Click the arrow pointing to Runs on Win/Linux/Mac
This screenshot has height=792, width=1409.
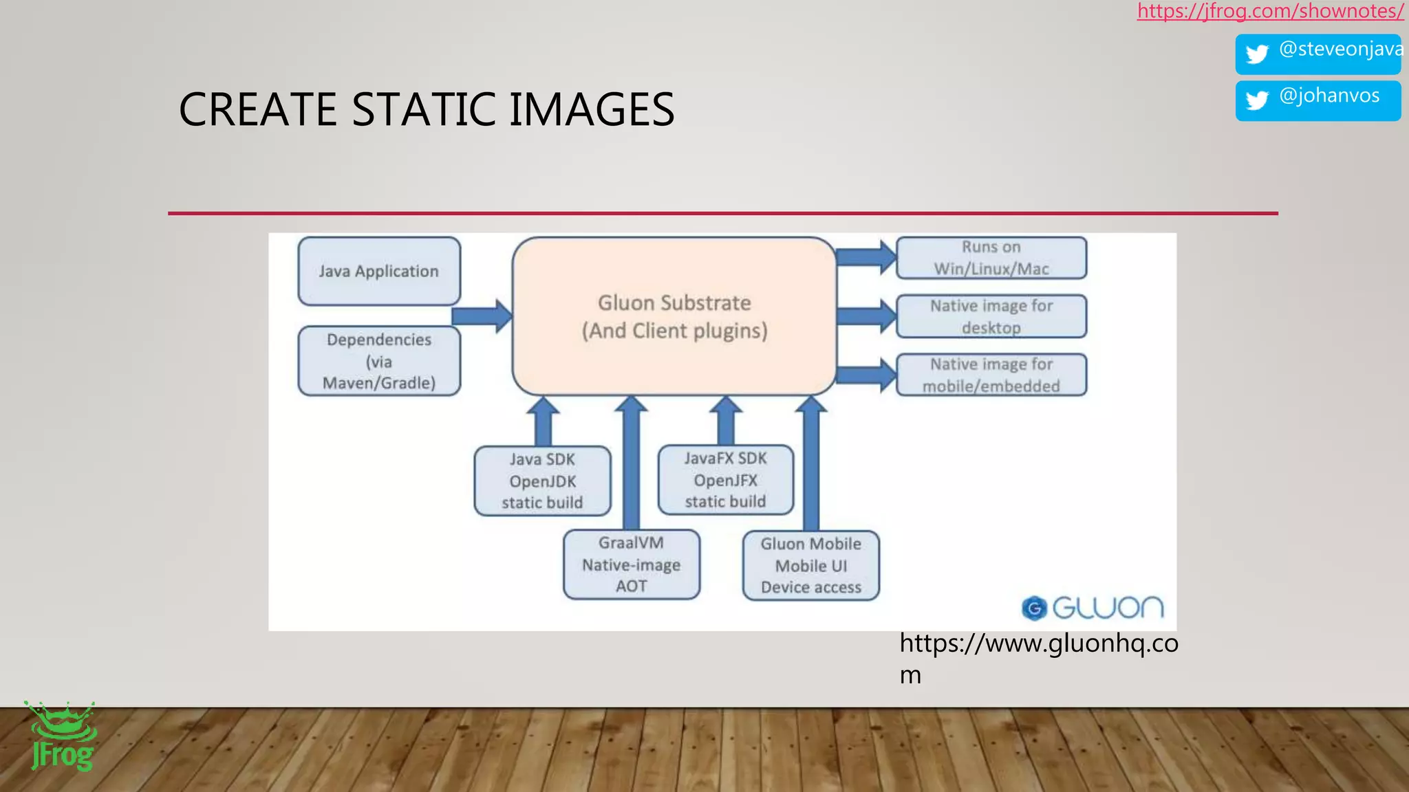coord(866,258)
